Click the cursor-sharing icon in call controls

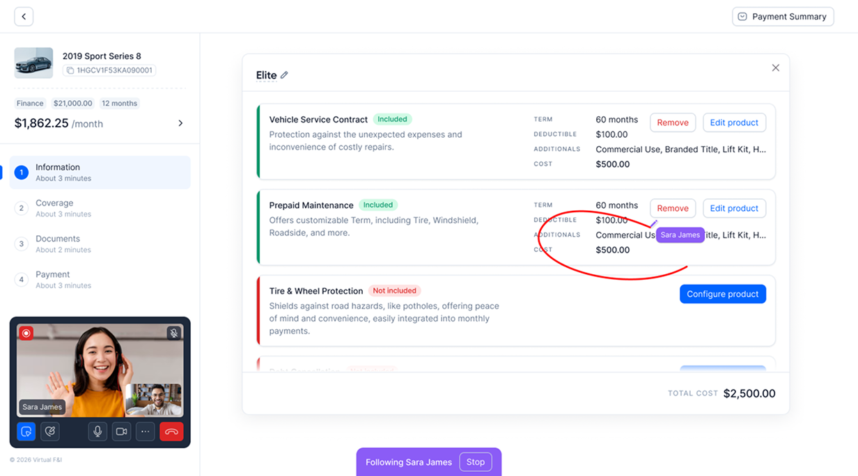coord(26,431)
